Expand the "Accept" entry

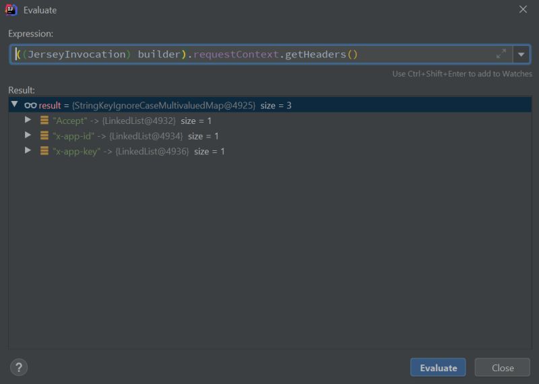tap(28, 120)
